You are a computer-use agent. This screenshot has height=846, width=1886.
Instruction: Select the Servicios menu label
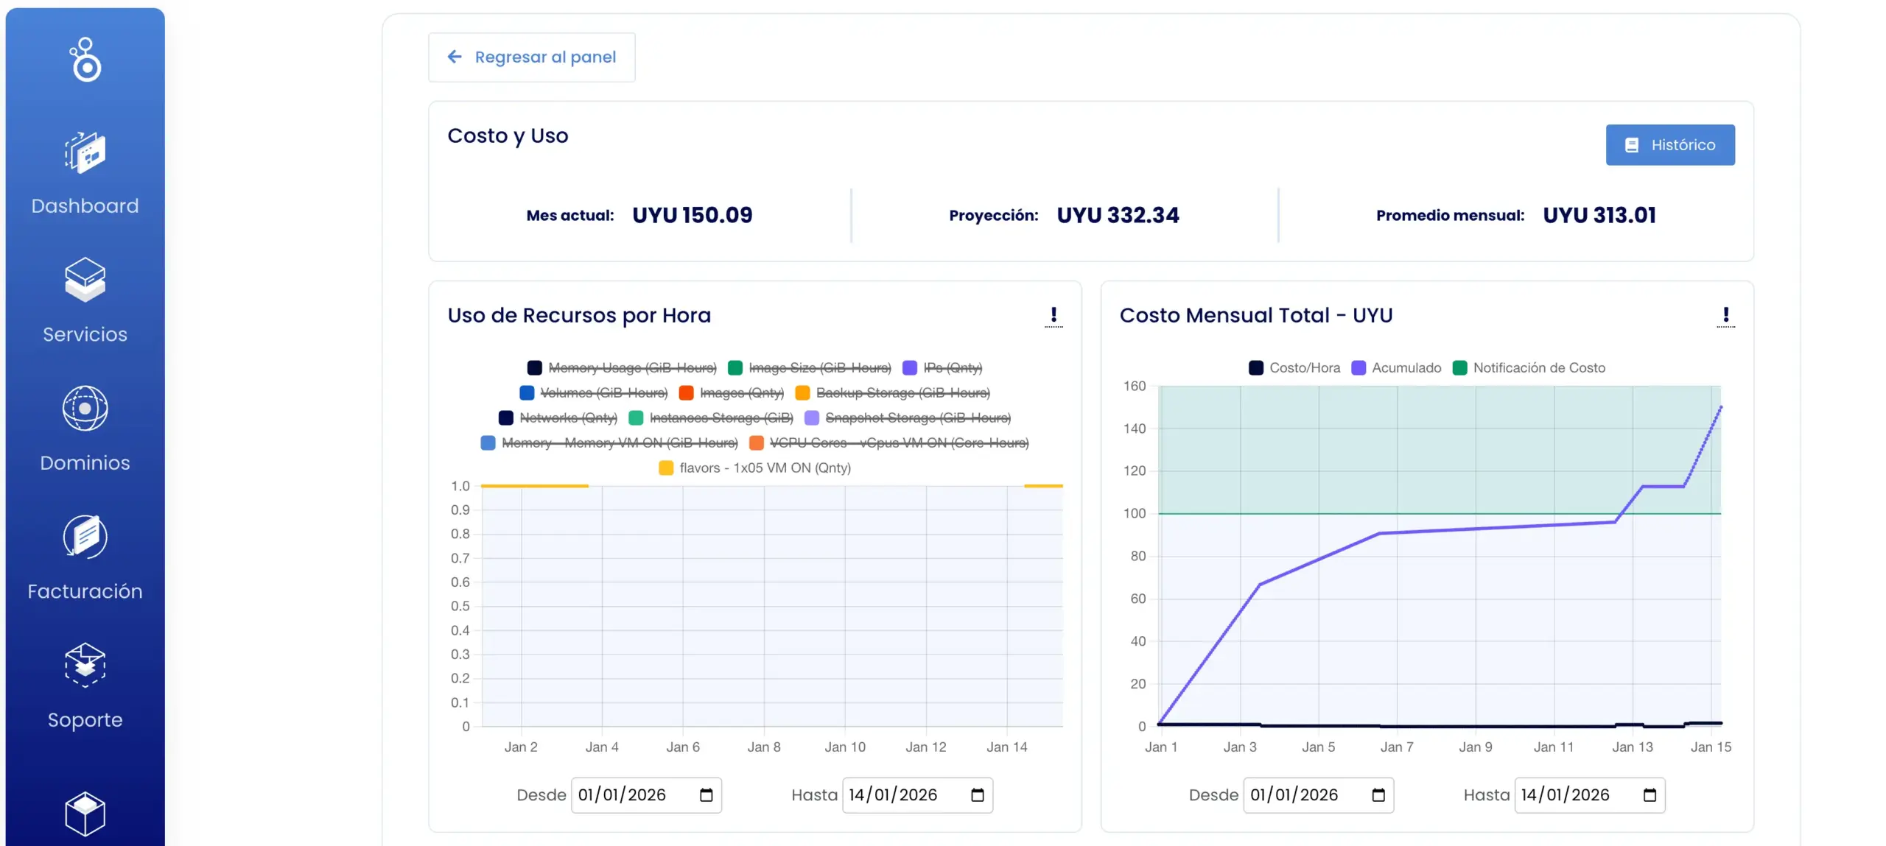coord(85,334)
